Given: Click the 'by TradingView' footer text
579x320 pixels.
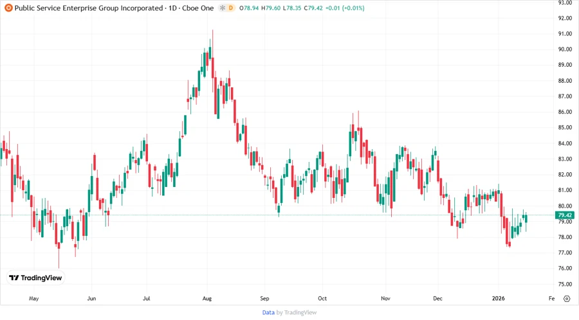Looking at the screenshot, I should click(297, 312).
